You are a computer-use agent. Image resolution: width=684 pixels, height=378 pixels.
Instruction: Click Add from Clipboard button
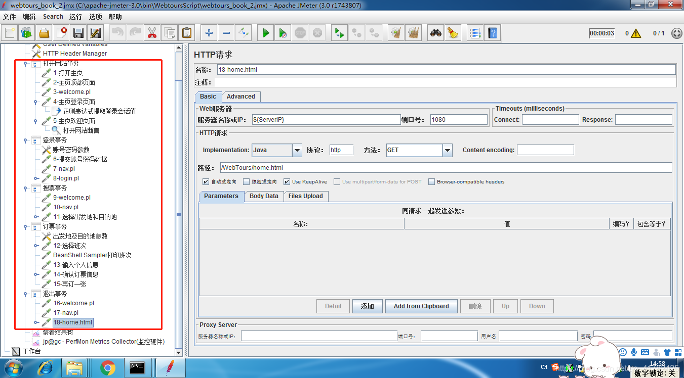pos(421,306)
